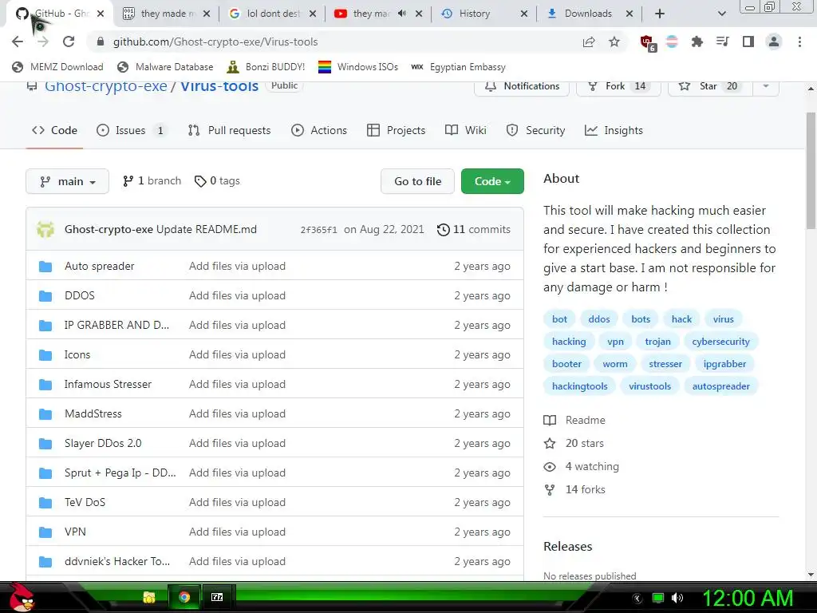Click the page vertical scrollbar thumb
The height and width of the screenshot is (613, 817).
811,170
